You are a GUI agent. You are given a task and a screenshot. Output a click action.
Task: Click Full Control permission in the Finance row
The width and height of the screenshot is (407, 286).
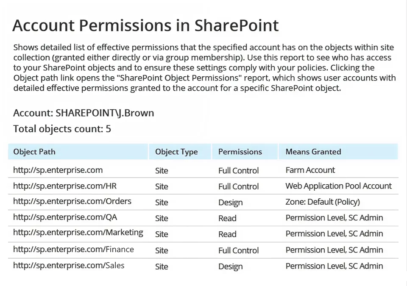(x=238, y=250)
